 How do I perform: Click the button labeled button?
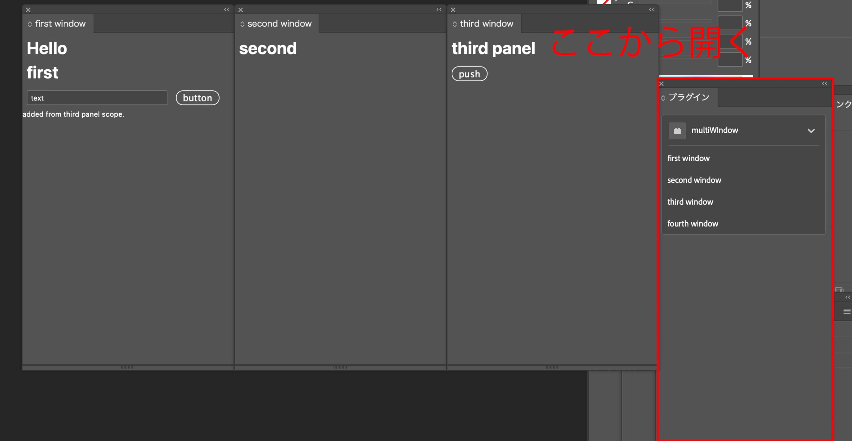pyautogui.click(x=197, y=98)
